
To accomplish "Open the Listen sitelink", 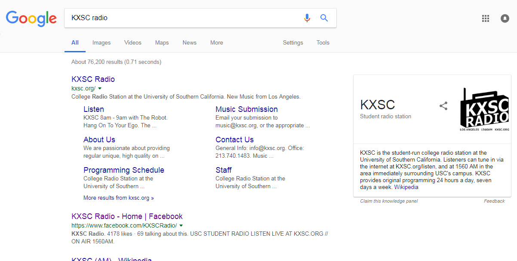I will point(94,109).
